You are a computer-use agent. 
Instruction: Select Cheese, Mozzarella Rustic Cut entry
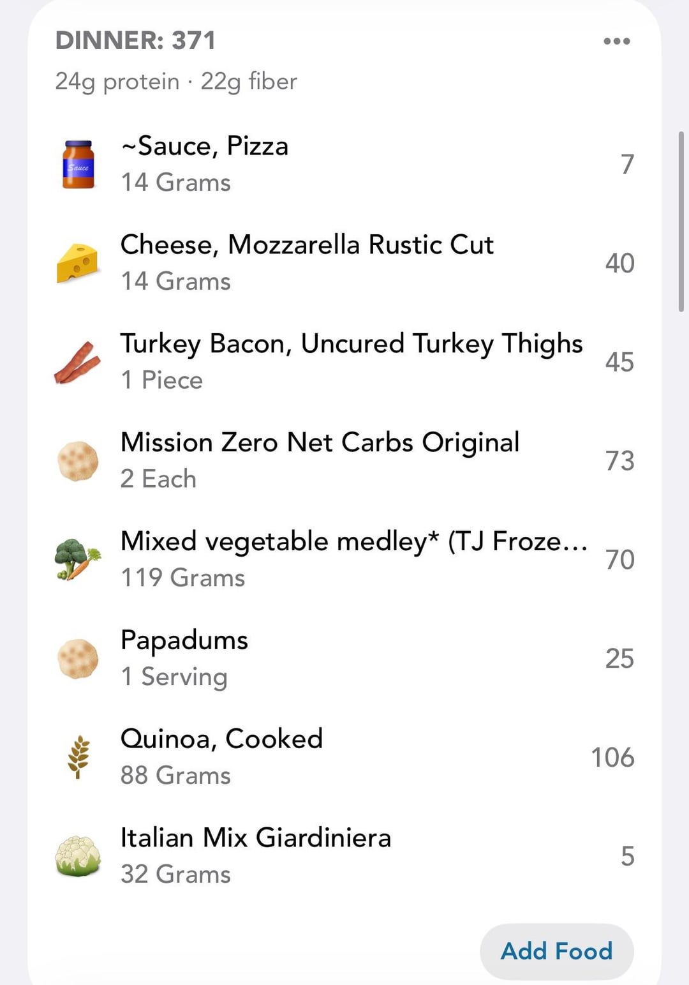pyautogui.click(x=307, y=245)
